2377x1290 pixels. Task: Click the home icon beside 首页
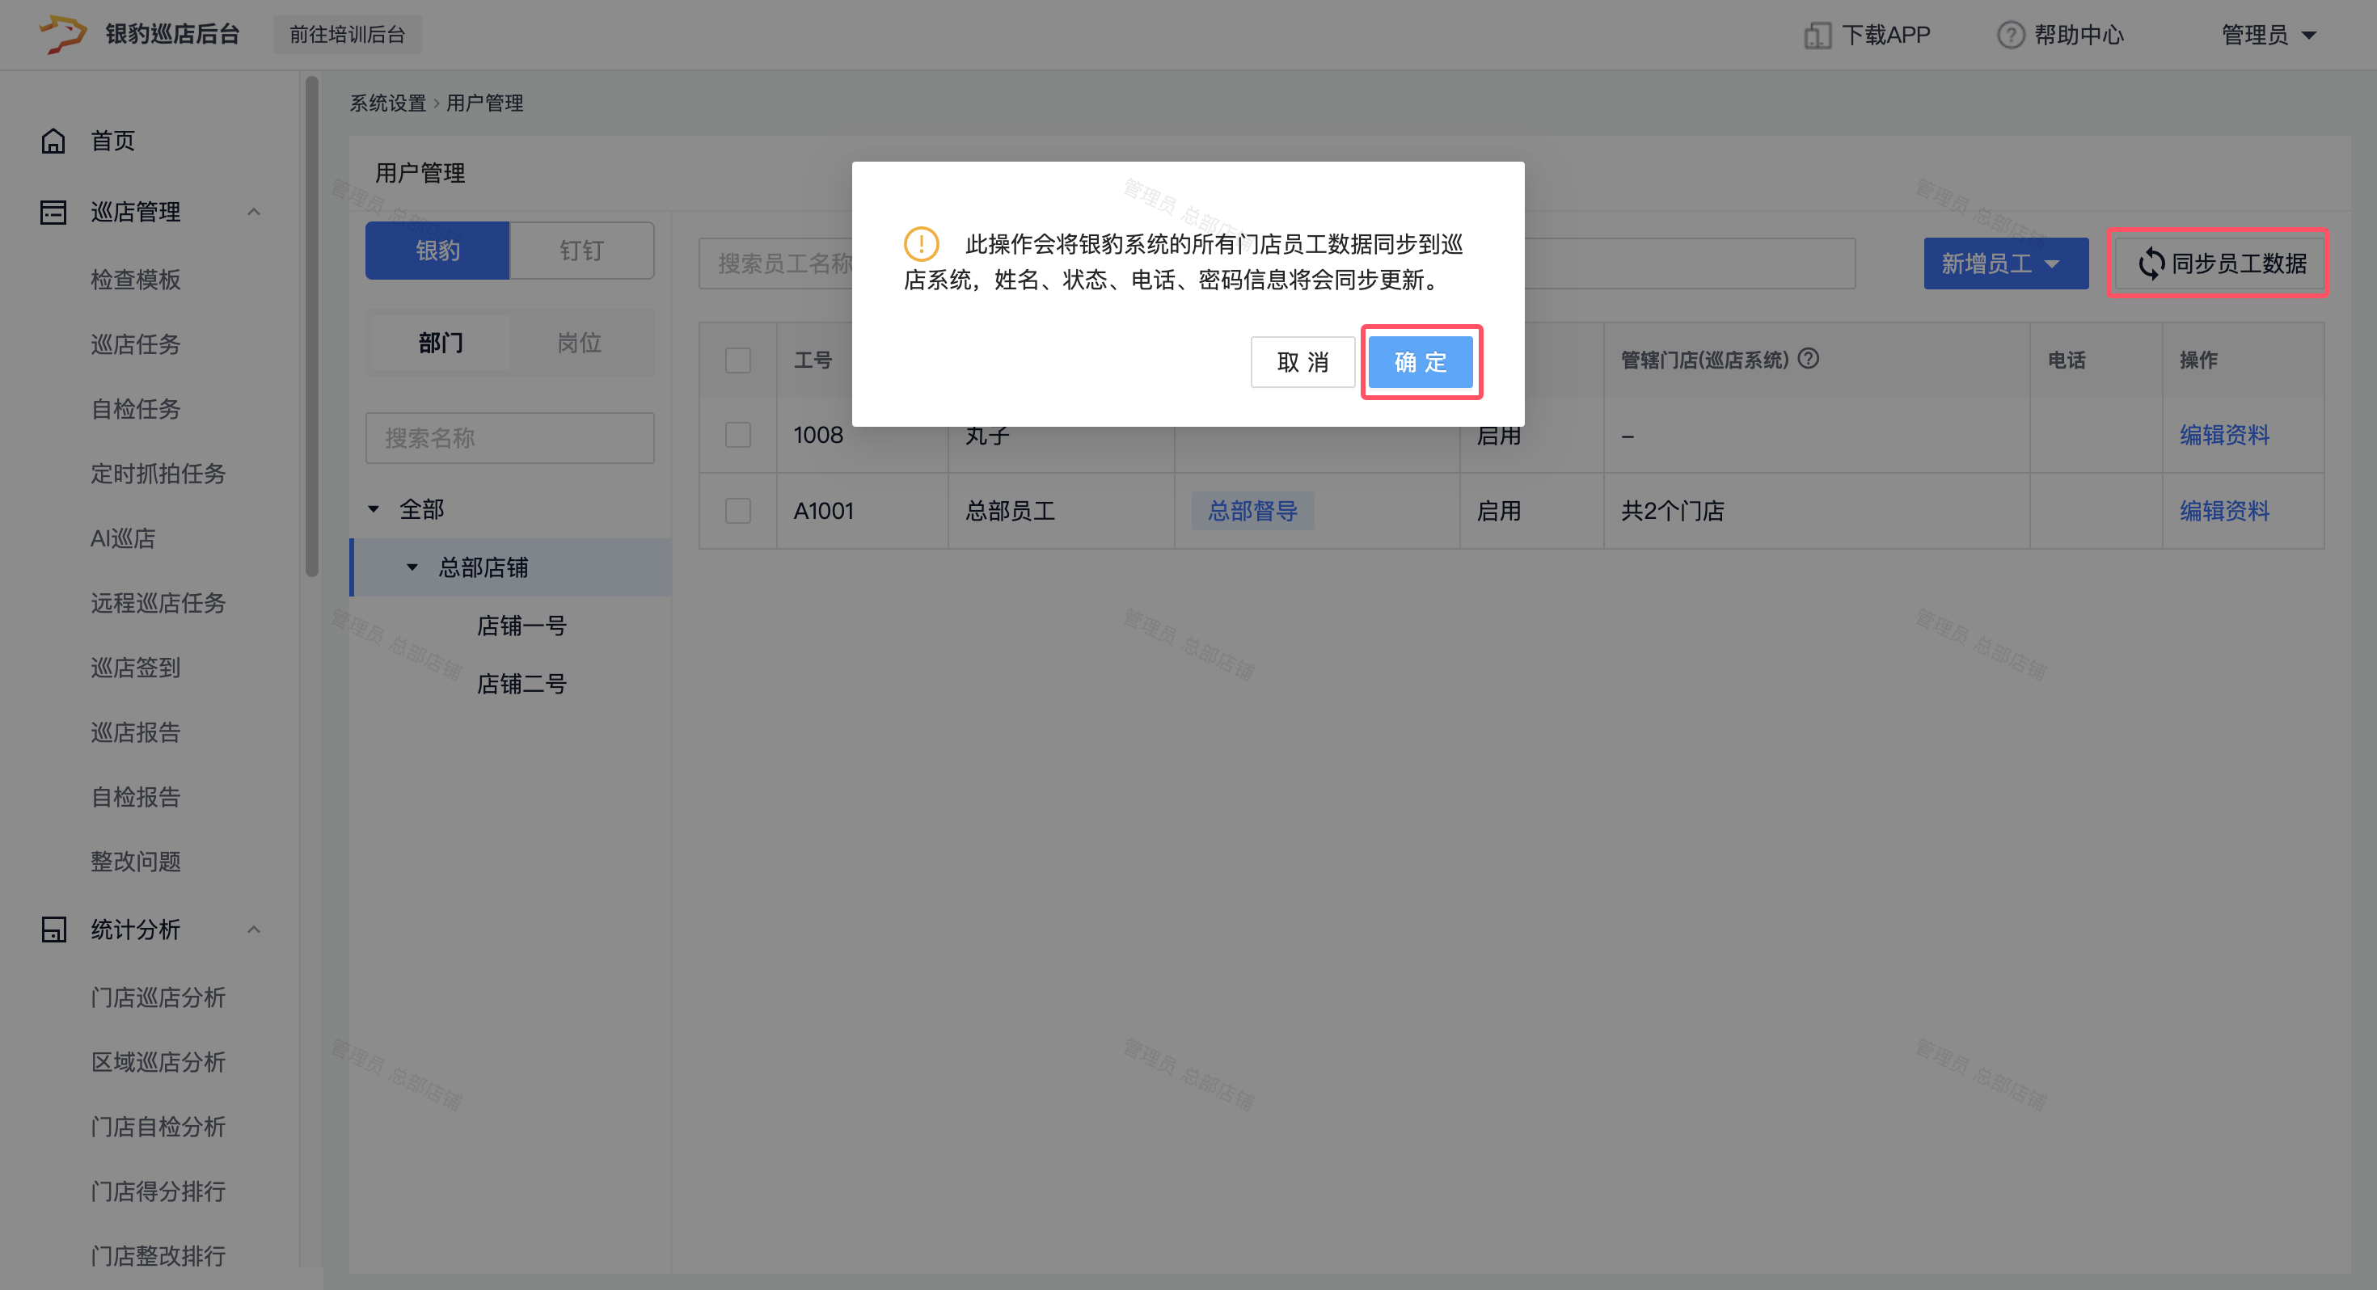(53, 141)
